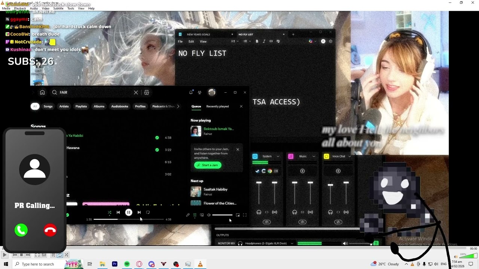The width and height of the screenshot is (479, 269).
Task: Toggle headphone monitor on the System channel
Action: click(x=259, y=212)
